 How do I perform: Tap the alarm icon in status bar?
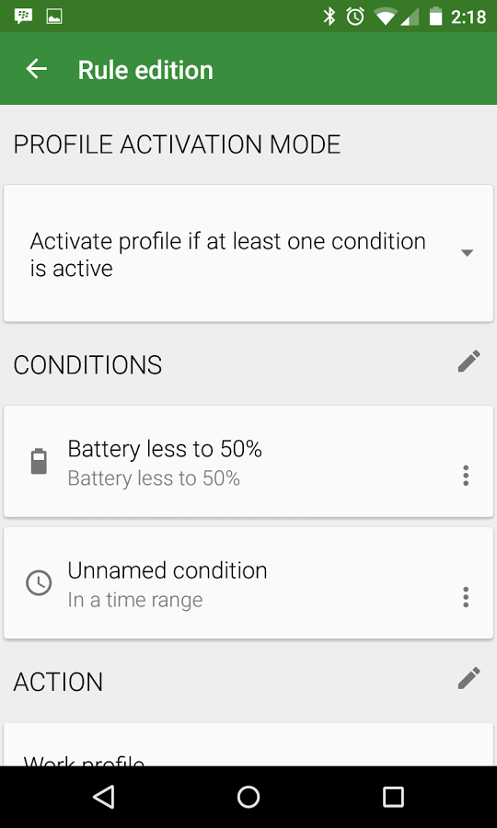[x=355, y=17]
